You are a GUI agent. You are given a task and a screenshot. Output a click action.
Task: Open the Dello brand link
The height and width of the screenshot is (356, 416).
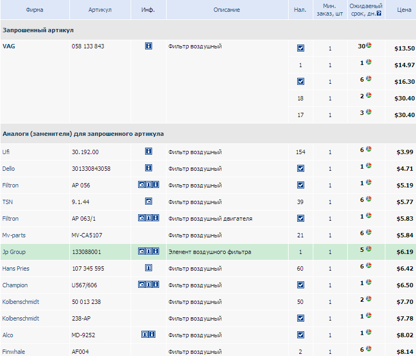[9, 169]
